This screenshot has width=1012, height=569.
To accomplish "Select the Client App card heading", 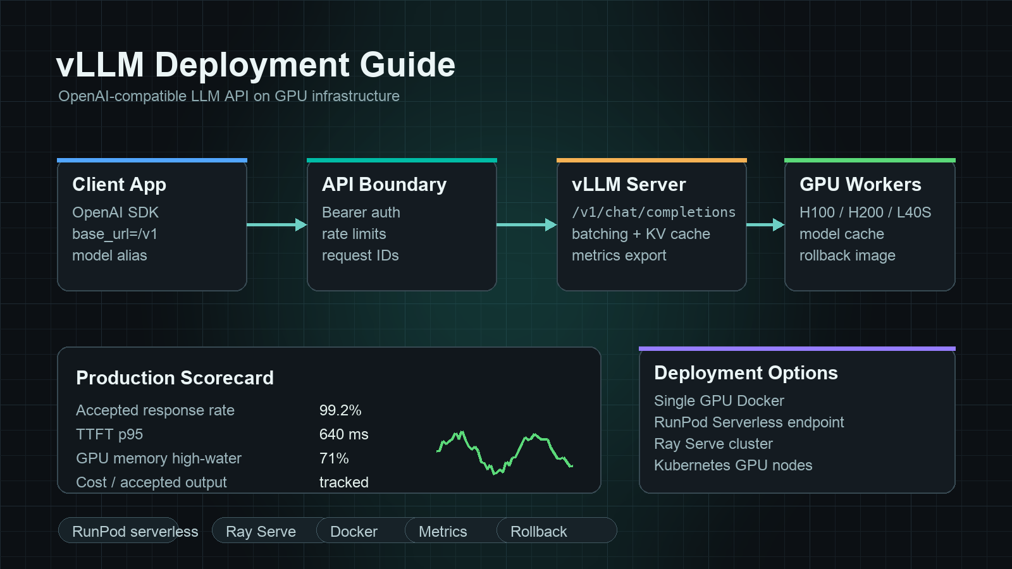I will pos(119,185).
